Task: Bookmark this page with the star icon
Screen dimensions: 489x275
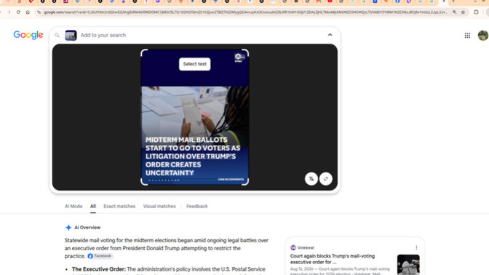Action: click(463, 12)
